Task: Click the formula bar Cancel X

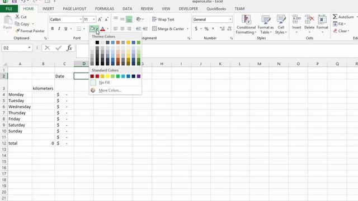Action: tap(47, 48)
